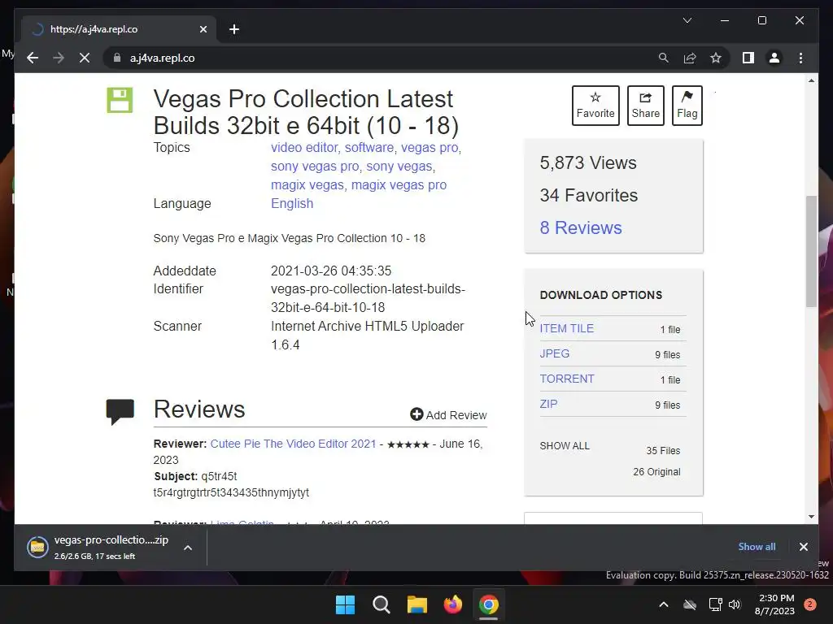Viewport: 833px width, 624px height.
Task: Close the downloads bar
Action: point(803,547)
